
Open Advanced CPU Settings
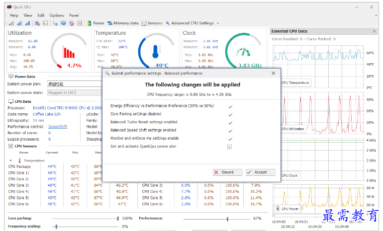(x=190, y=23)
